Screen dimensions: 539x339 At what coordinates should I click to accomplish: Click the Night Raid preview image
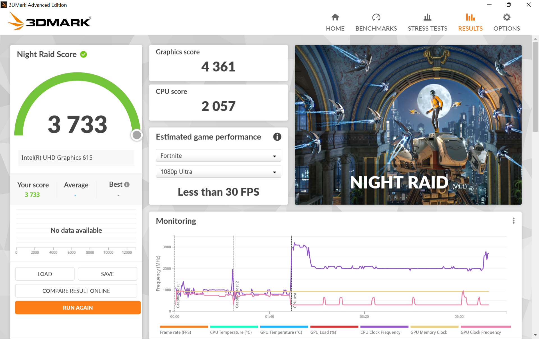[408, 125]
